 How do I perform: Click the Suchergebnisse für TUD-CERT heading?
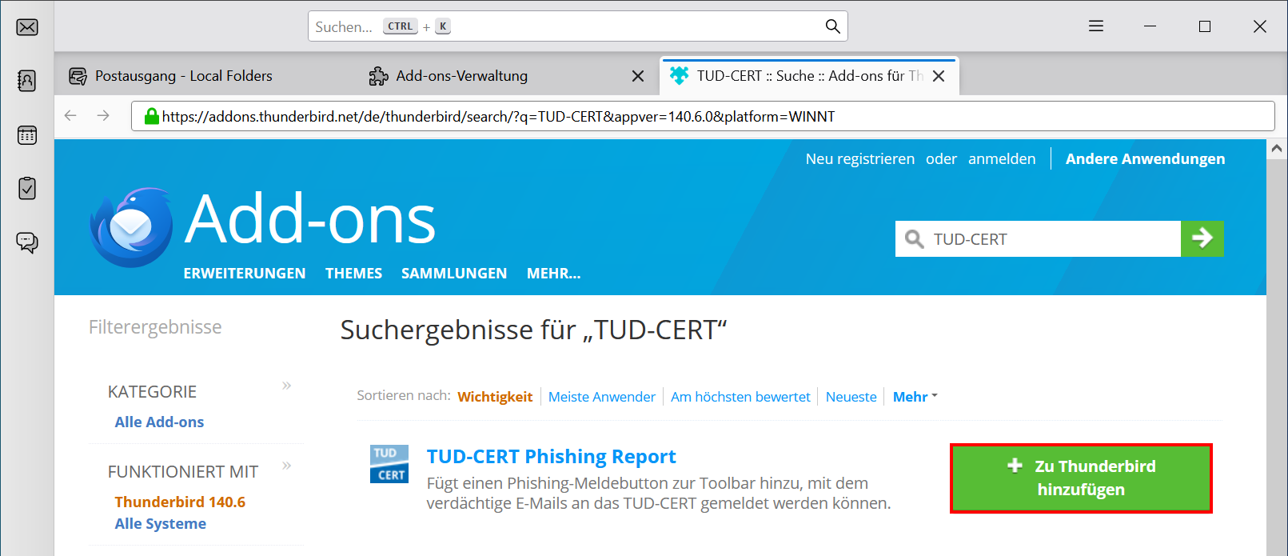pos(534,330)
